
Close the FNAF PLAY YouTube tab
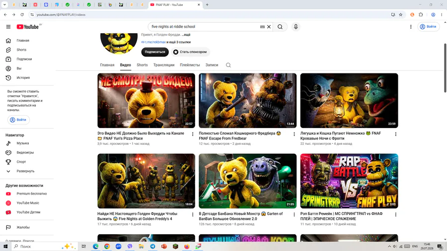[x=199, y=4]
